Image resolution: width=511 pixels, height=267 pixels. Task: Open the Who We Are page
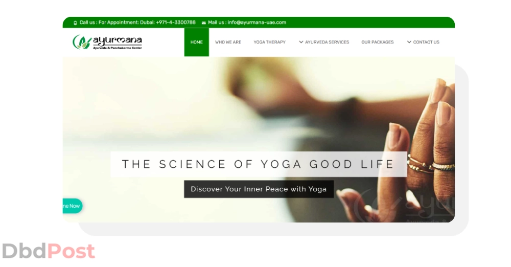coord(228,42)
